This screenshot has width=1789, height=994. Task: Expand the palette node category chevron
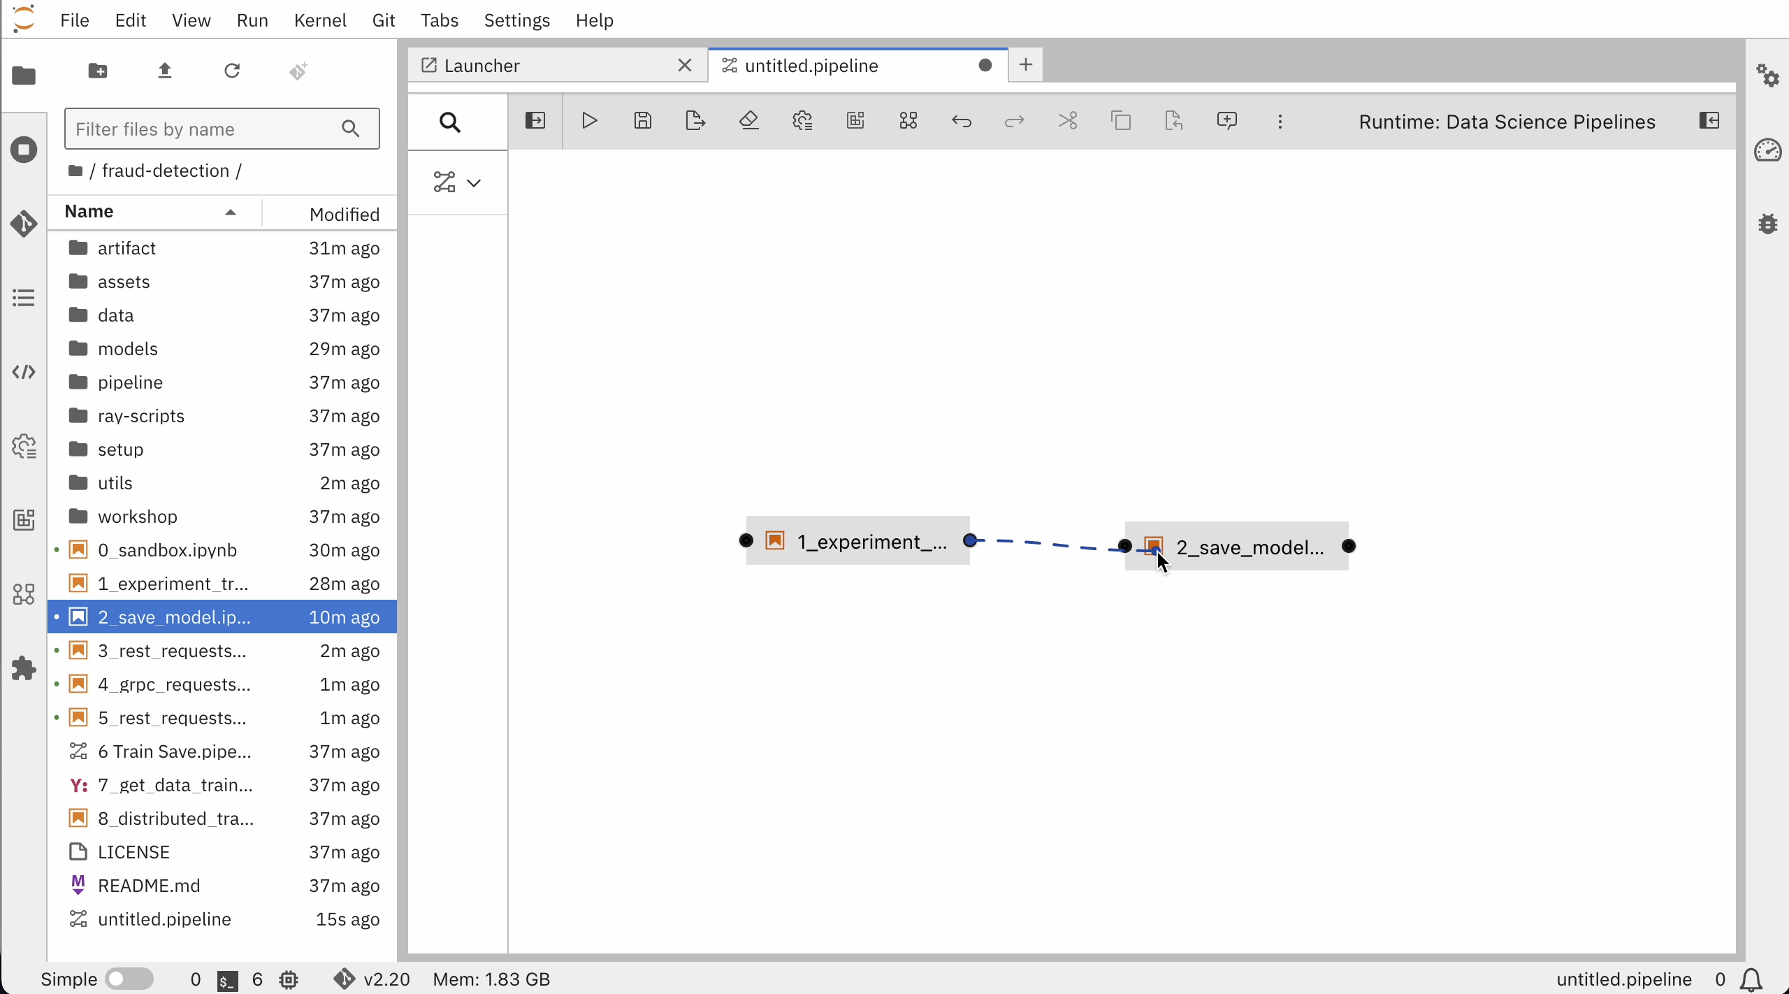474,183
